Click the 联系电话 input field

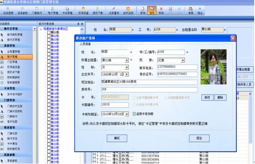coord(177,67)
